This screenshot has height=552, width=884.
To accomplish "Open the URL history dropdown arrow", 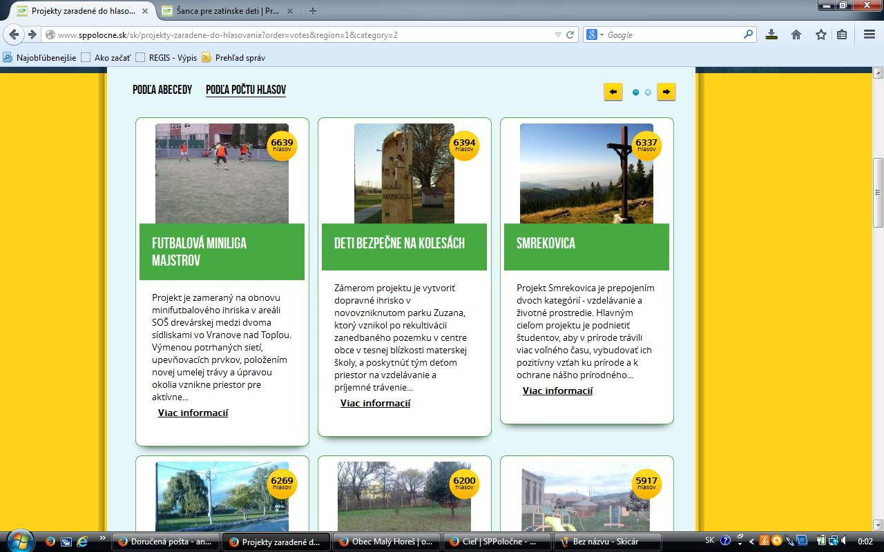I will pyautogui.click(x=558, y=34).
